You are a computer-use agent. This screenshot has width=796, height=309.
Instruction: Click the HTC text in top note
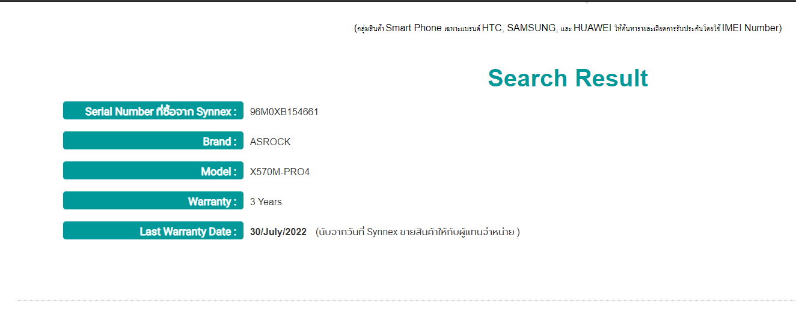(491, 28)
